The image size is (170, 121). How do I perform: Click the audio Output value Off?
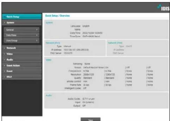pos(84,106)
